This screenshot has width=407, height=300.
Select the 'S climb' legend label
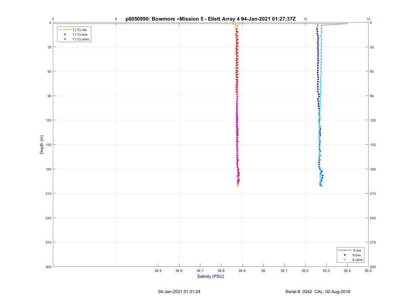pyautogui.click(x=357, y=260)
